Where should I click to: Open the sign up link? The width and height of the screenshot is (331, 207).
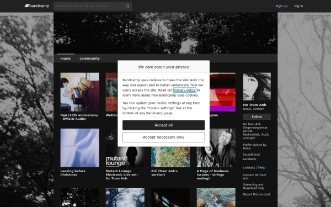[x=281, y=6]
